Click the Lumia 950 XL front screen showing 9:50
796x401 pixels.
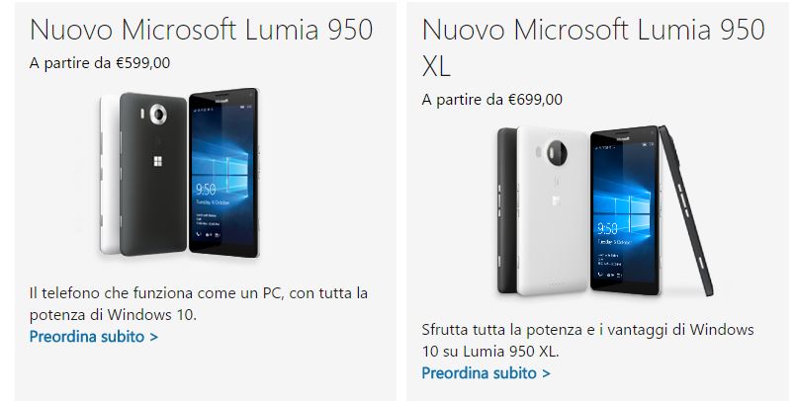coord(625,210)
